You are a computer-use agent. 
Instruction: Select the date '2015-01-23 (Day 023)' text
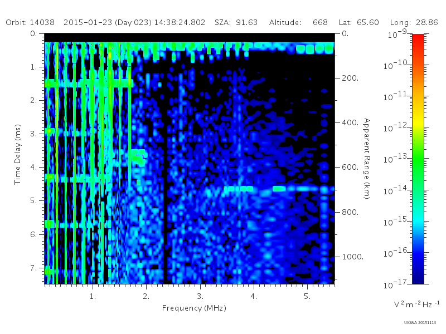point(108,22)
